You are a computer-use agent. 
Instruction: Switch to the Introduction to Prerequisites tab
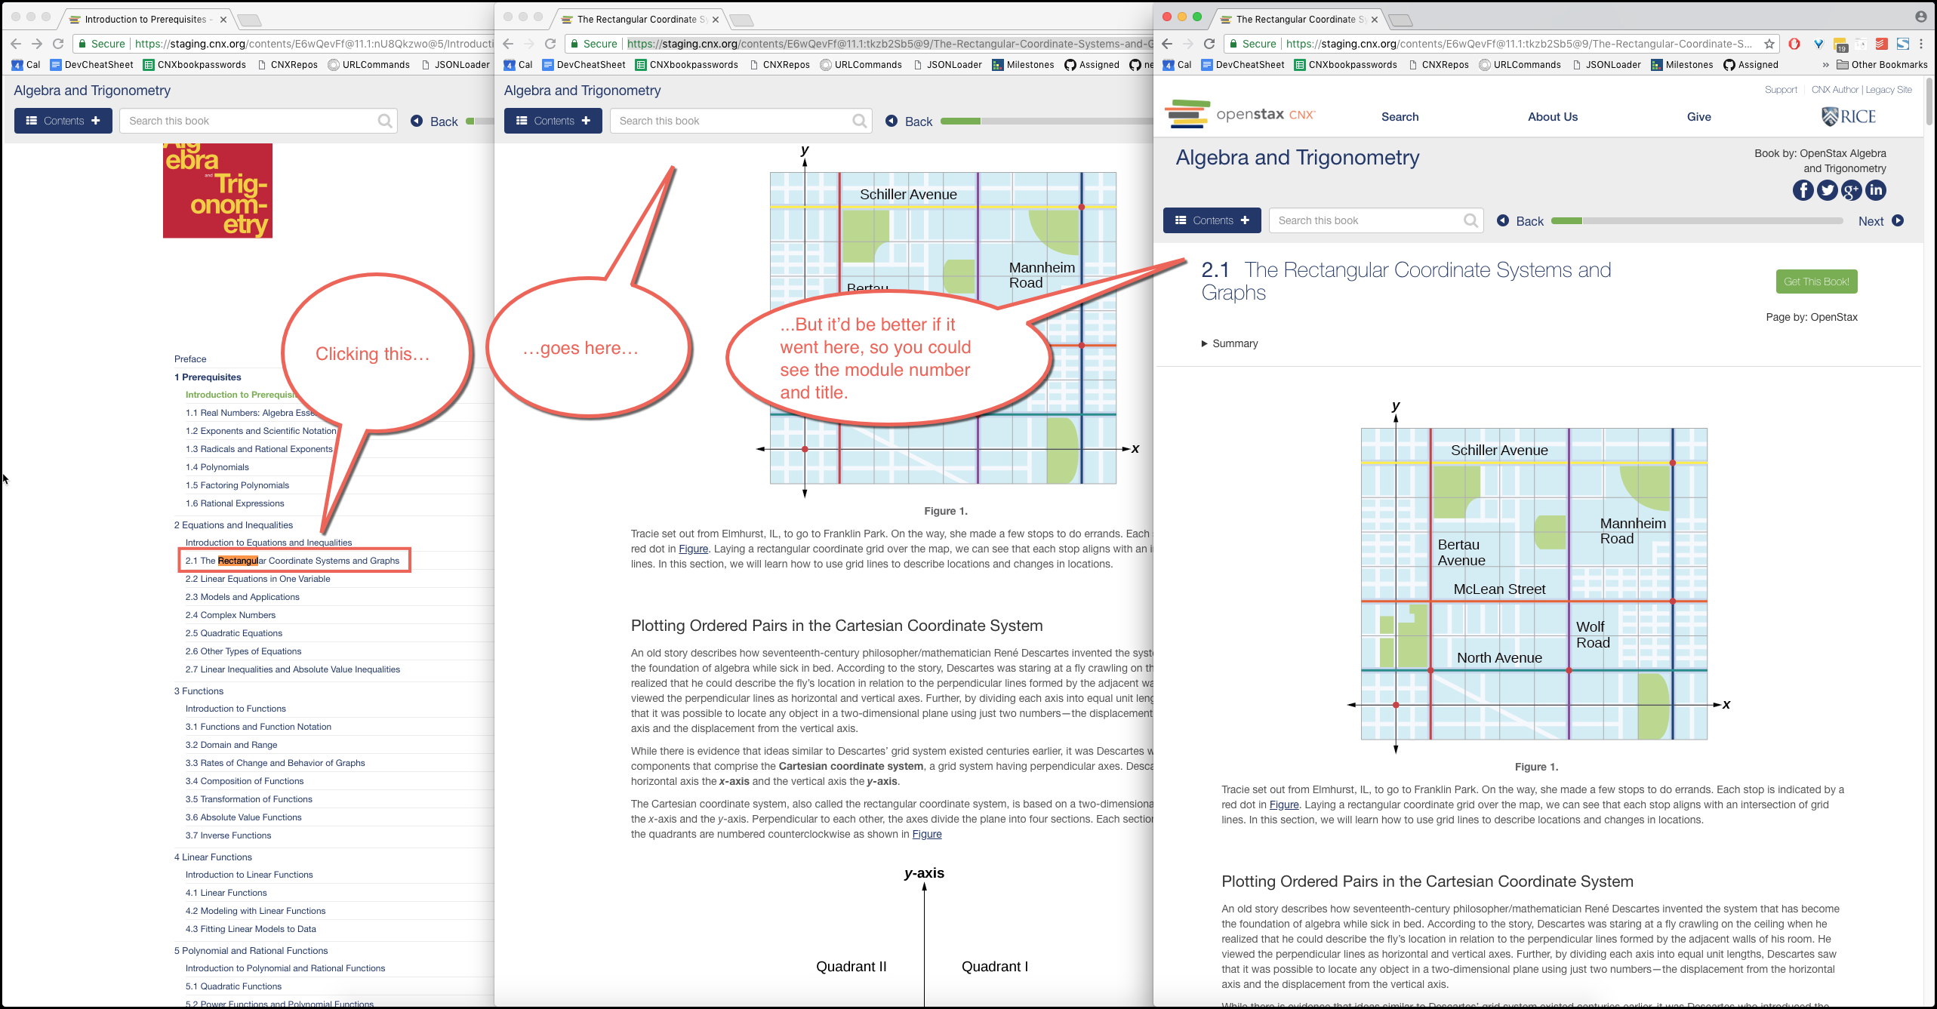(x=143, y=19)
